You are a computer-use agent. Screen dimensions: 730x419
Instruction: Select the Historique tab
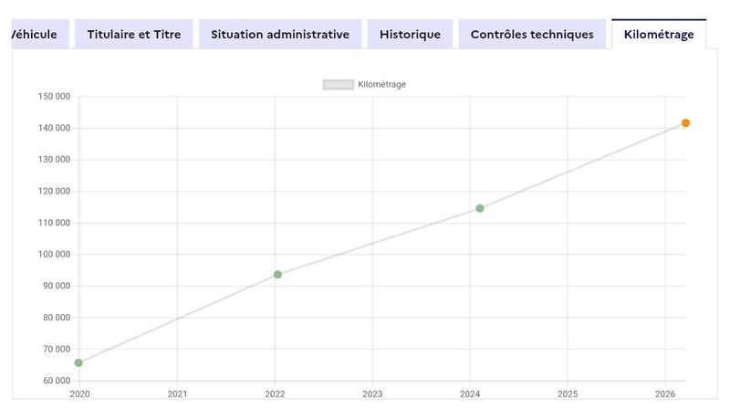(x=410, y=34)
